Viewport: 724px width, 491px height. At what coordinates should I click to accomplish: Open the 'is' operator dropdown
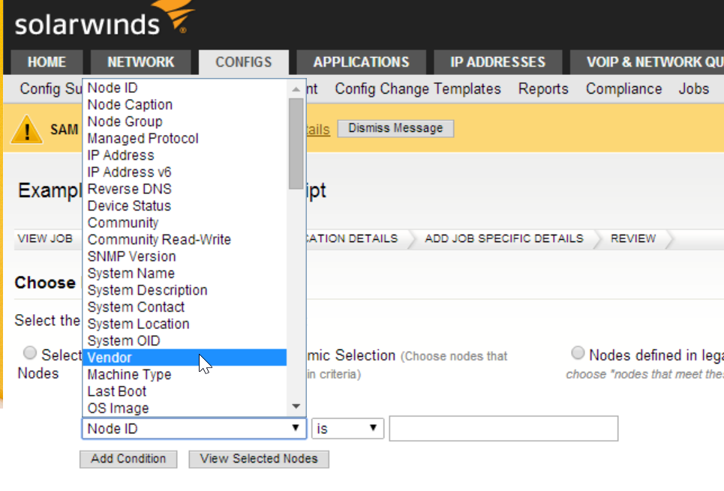tap(347, 429)
